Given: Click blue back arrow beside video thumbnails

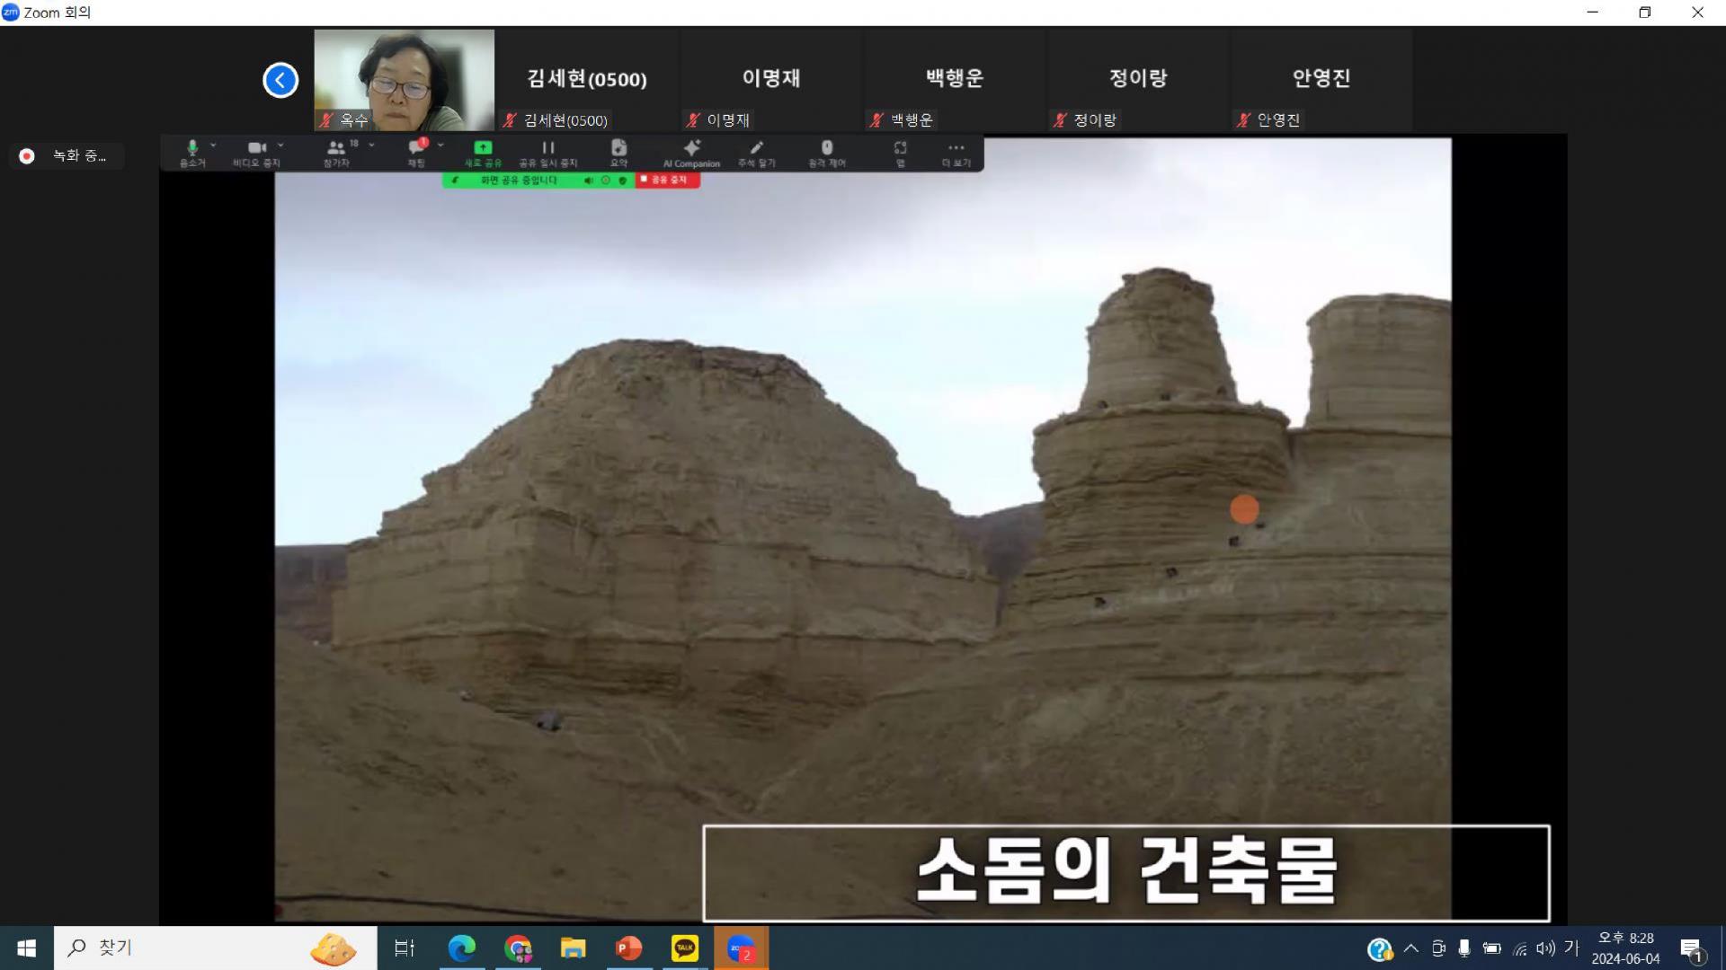Looking at the screenshot, I should pyautogui.click(x=280, y=81).
